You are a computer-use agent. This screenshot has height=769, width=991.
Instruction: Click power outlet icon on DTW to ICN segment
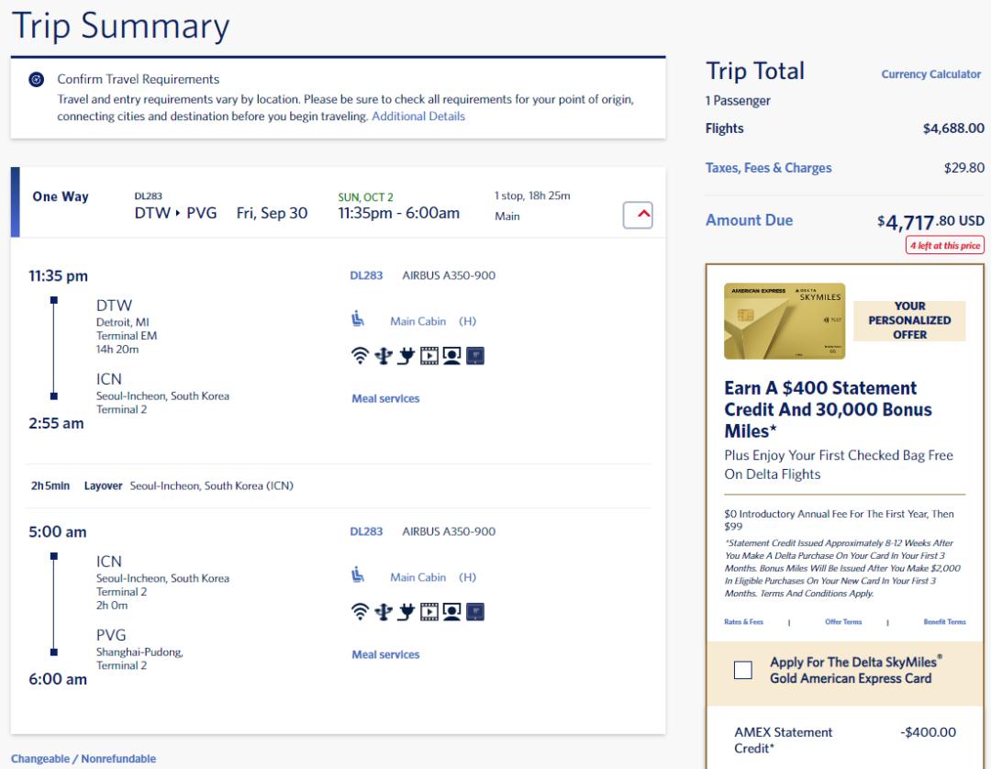pyautogui.click(x=406, y=357)
